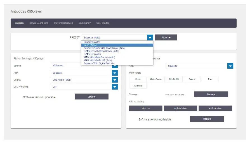Open the Community tab

[84, 23]
